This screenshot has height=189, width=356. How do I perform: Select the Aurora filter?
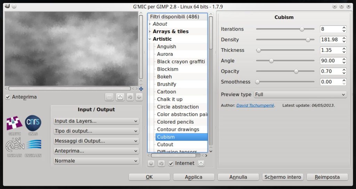click(165, 54)
